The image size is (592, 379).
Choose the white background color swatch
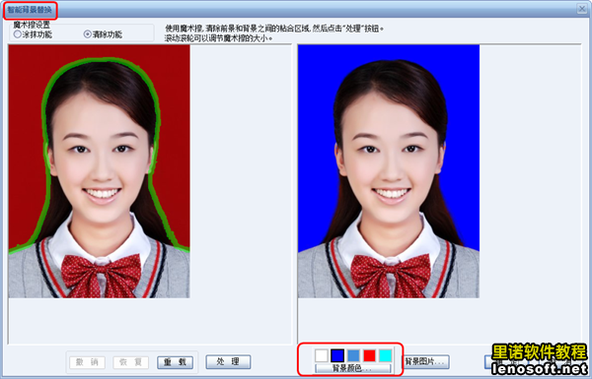tap(322, 355)
